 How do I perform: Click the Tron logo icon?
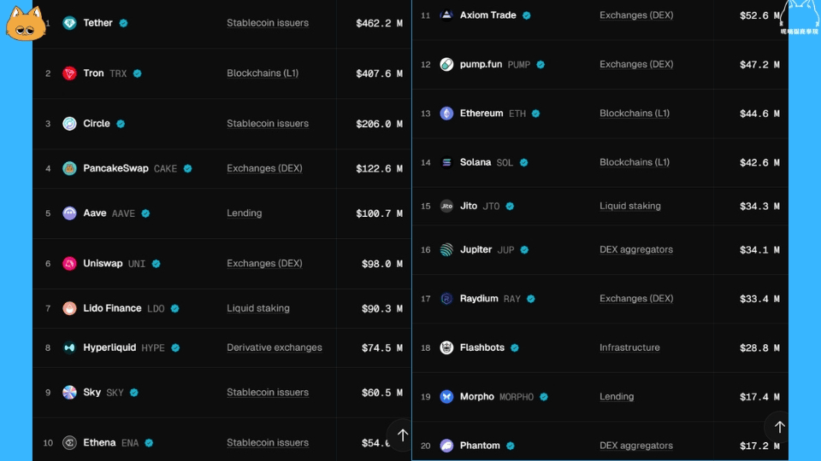pos(69,73)
